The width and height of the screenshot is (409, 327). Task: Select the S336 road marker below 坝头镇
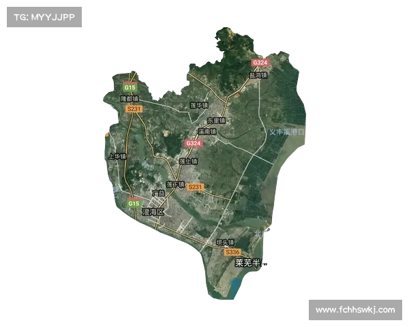(x=232, y=252)
